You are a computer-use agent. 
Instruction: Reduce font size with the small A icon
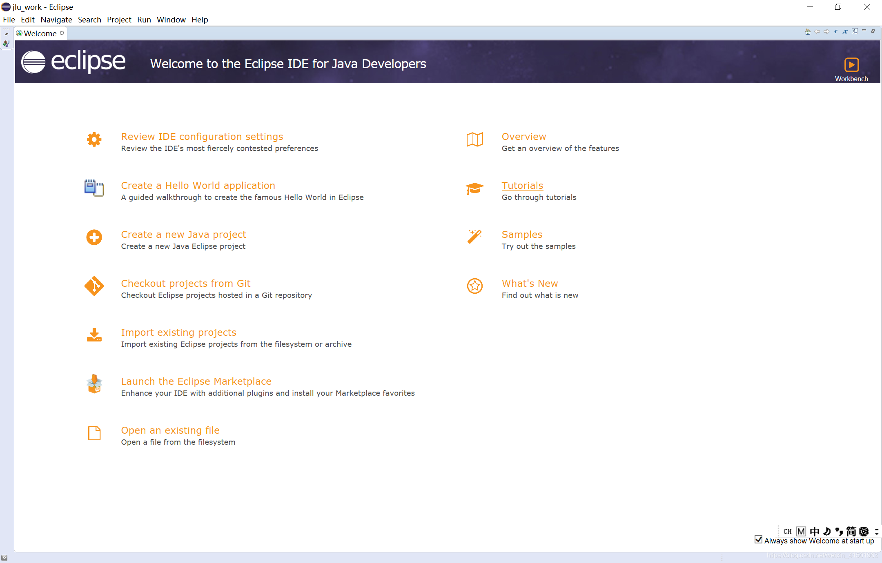coord(835,32)
